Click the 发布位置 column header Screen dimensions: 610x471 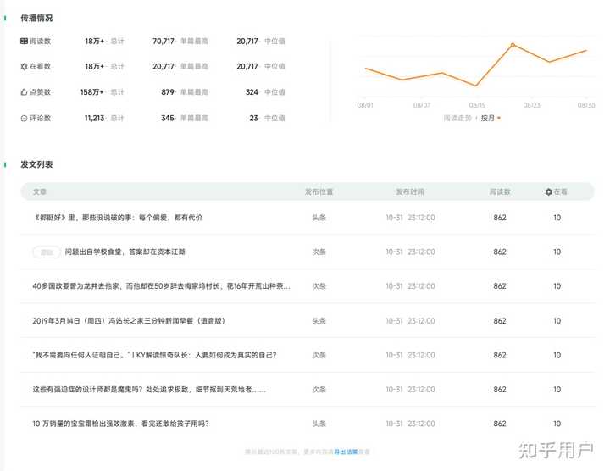319,191
